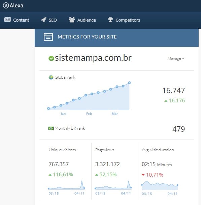The width and height of the screenshot is (201, 205).
Task: Expand the Manage dropdown
Action: click(176, 58)
